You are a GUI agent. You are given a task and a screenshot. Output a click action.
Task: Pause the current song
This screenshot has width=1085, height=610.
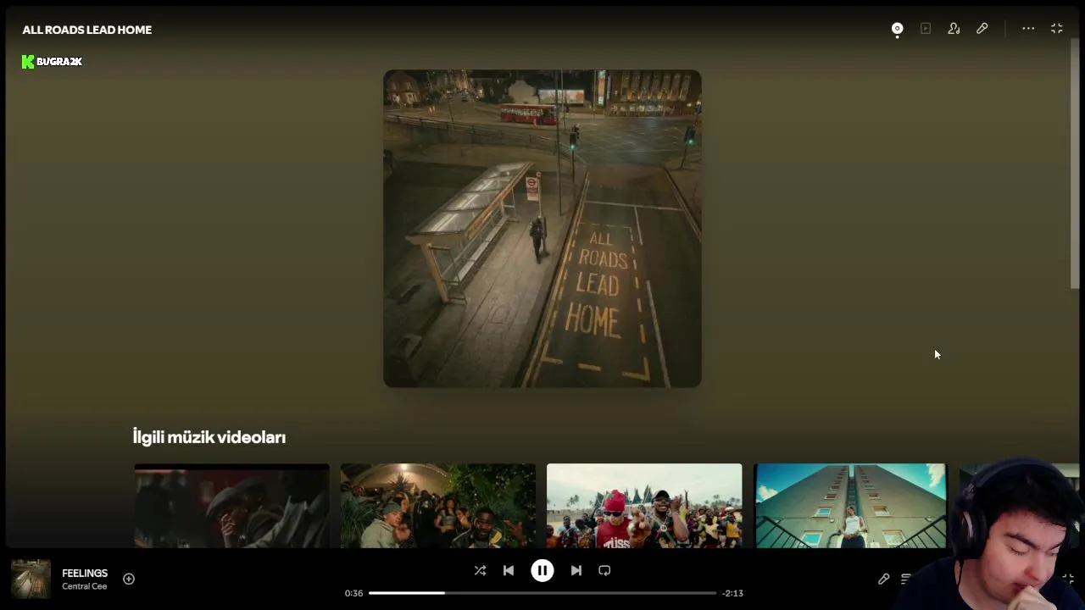(542, 570)
